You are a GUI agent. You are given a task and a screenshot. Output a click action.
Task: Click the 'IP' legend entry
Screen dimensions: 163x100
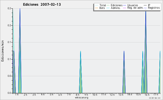point(147,5)
